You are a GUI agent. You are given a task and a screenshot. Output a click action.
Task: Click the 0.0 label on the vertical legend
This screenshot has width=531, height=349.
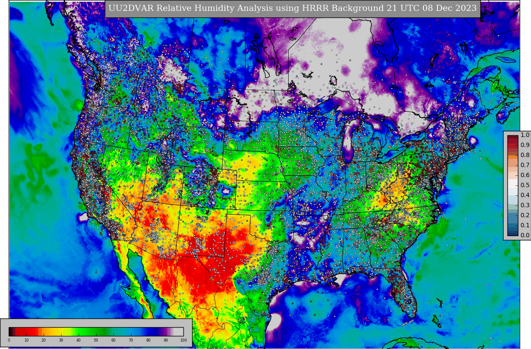525,236
